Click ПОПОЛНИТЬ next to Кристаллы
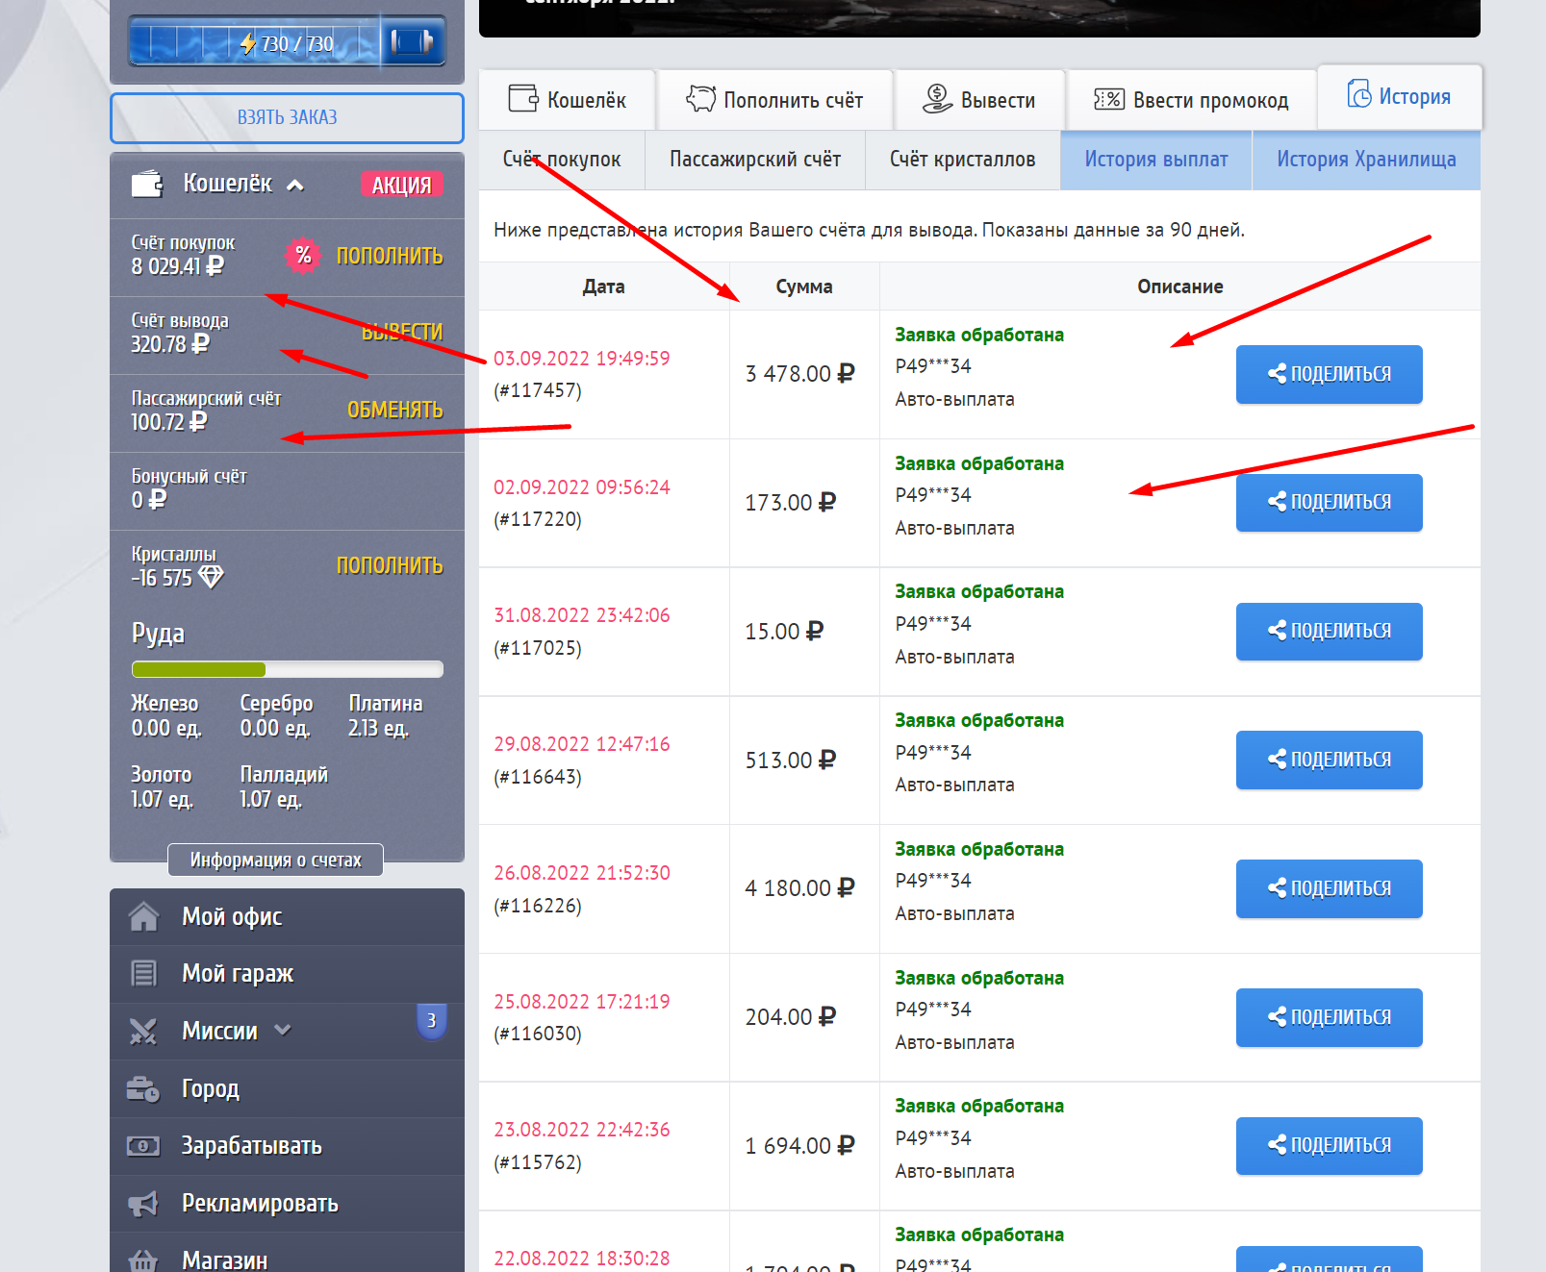This screenshot has height=1272, width=1546. coord(390,565)
